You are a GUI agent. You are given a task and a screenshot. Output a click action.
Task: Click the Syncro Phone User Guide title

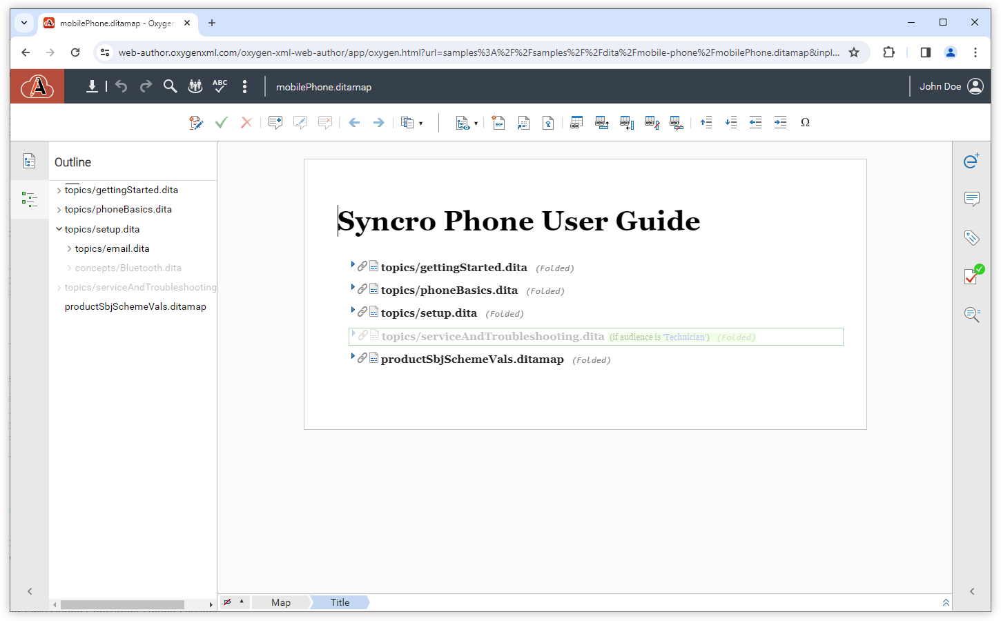click(518, 221)
